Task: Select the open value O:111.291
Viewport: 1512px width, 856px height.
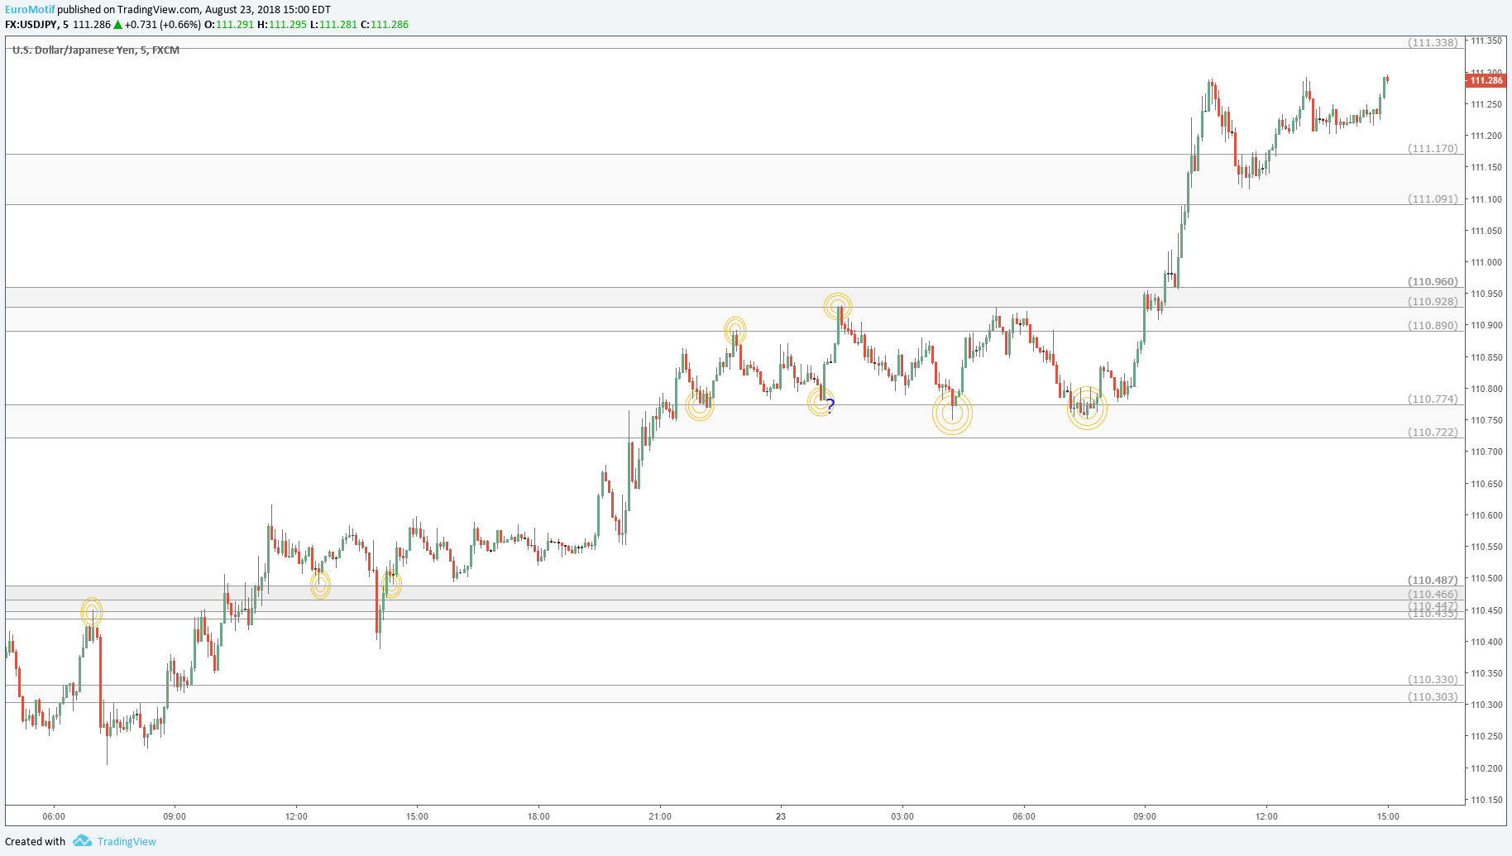Action: (x=229, y=25)
